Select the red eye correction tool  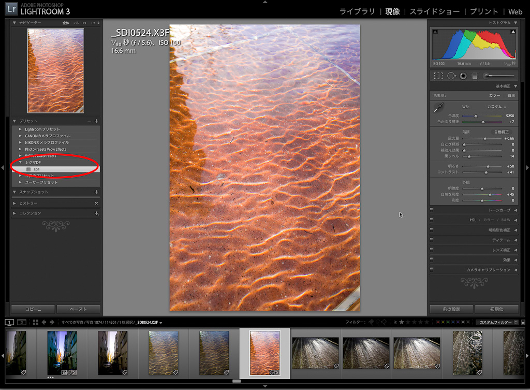[463, 76]
